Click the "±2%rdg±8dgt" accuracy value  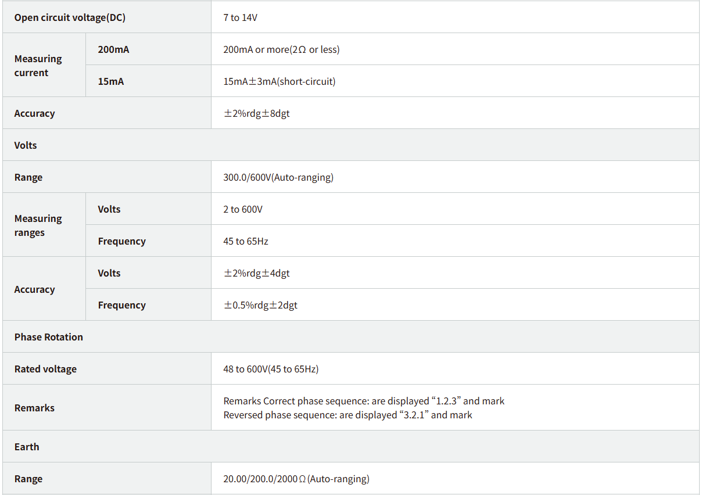point(256,113)
